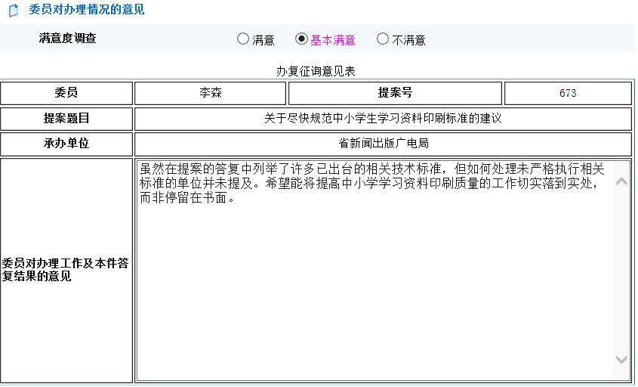Select the 基本满意 radio button
638x387 pixels.
(301, 39)
